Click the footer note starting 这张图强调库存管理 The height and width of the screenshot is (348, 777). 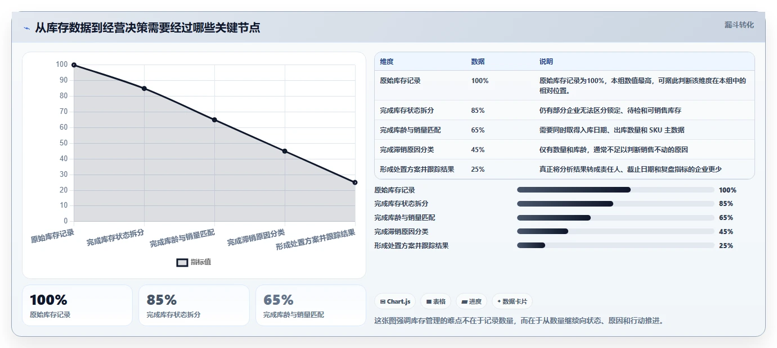click(x=519, y=321)
